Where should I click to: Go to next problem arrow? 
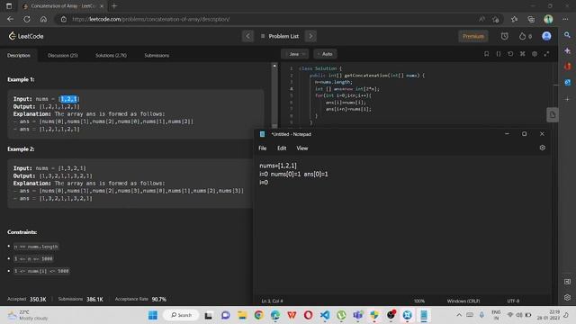(x=310, y=36)
